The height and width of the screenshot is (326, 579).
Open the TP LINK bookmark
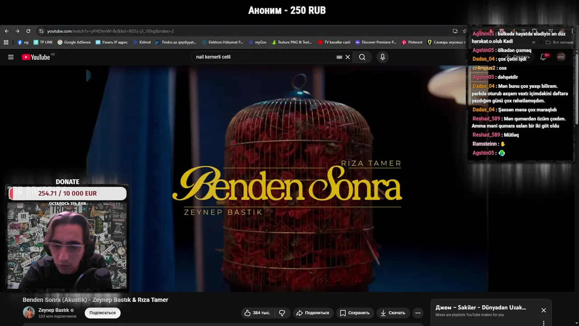(x=43, y=42)
